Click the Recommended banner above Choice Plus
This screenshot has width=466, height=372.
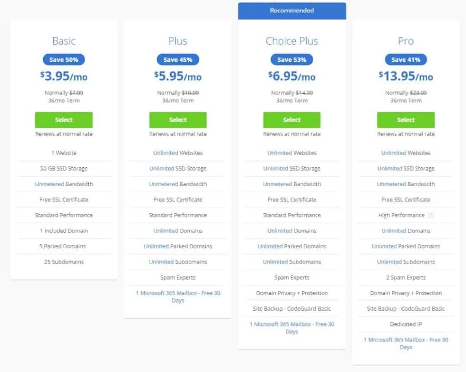pyautogui.click(x=292, y=10)
